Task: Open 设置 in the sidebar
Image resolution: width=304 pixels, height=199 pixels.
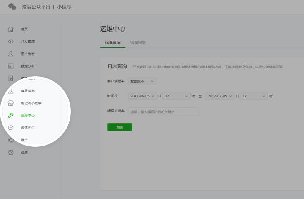Action: (24, 153)
